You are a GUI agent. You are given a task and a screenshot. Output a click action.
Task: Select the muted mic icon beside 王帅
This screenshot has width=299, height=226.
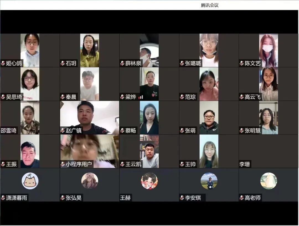tap(182, 164)
